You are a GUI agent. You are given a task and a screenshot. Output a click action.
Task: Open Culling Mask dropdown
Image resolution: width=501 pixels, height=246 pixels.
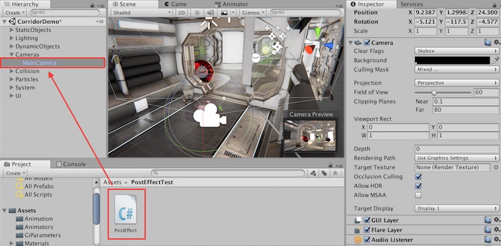pos(456,69)
